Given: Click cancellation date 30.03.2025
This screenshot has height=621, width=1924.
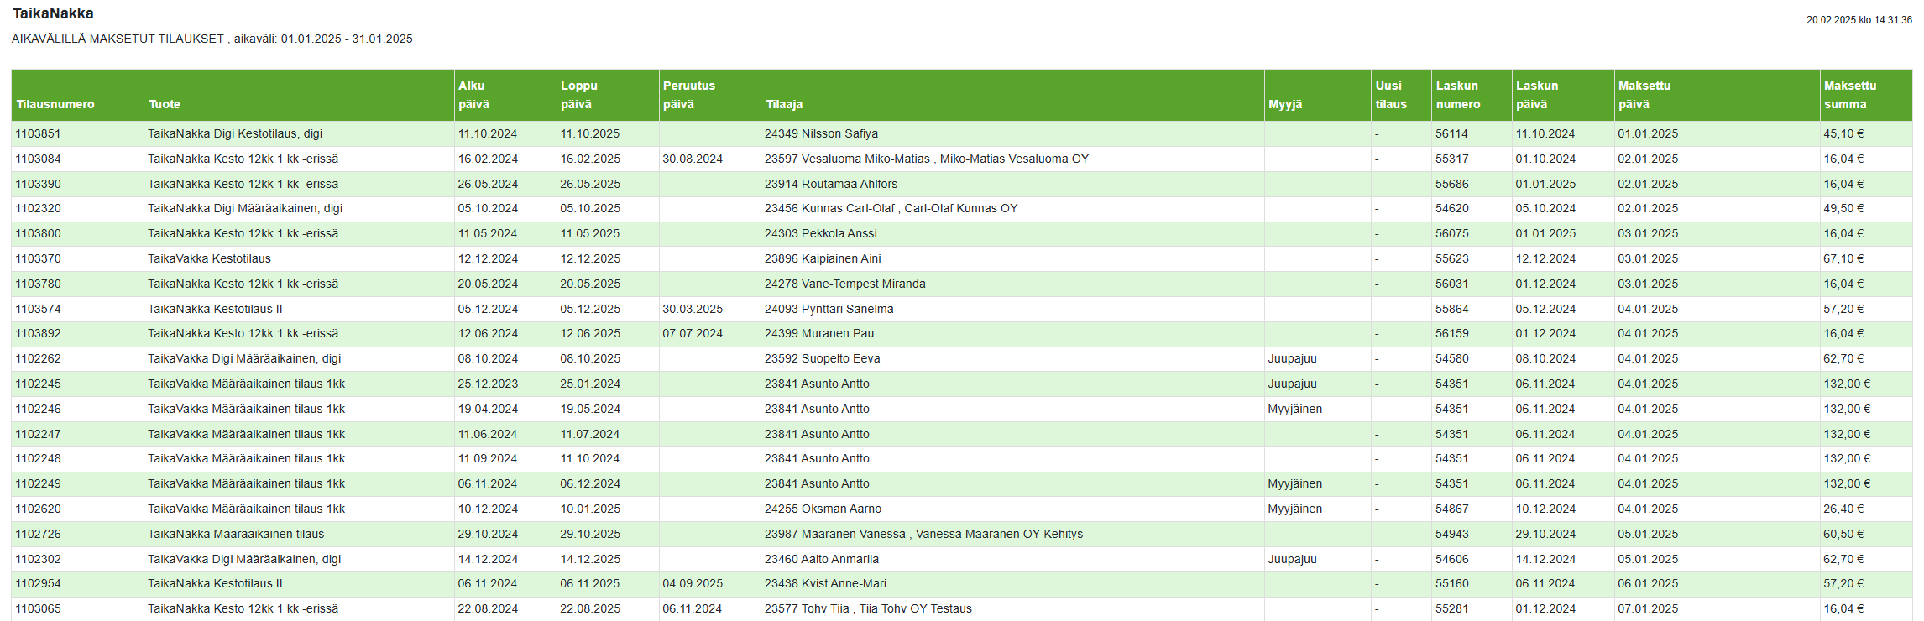Looking at the screenshot, I should pos(693,309).
